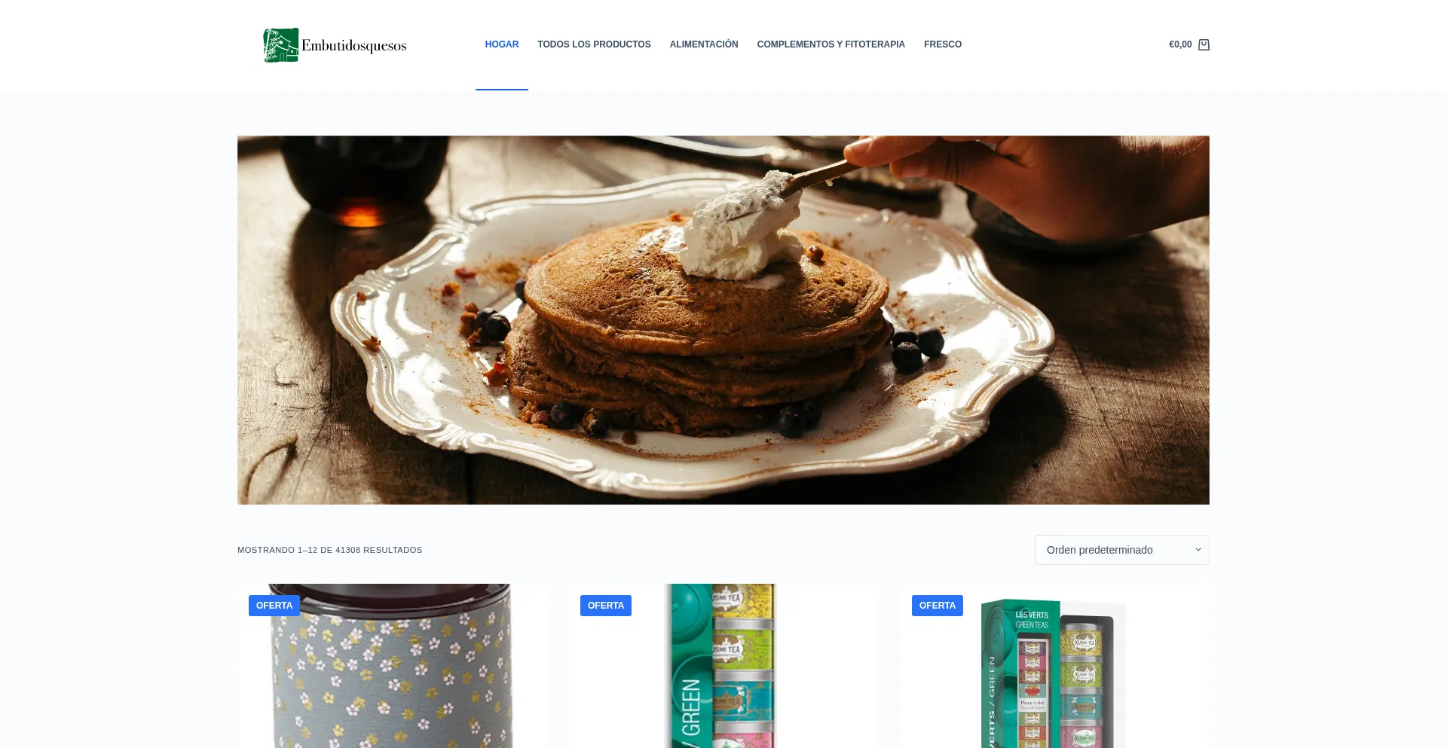Open the FRESCO menu link

pos(943,44)
